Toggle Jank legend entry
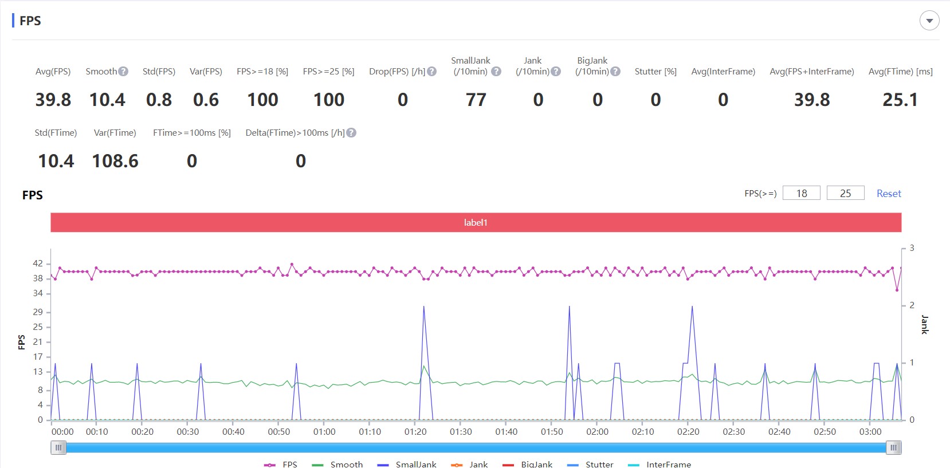 tap(470, 464)
